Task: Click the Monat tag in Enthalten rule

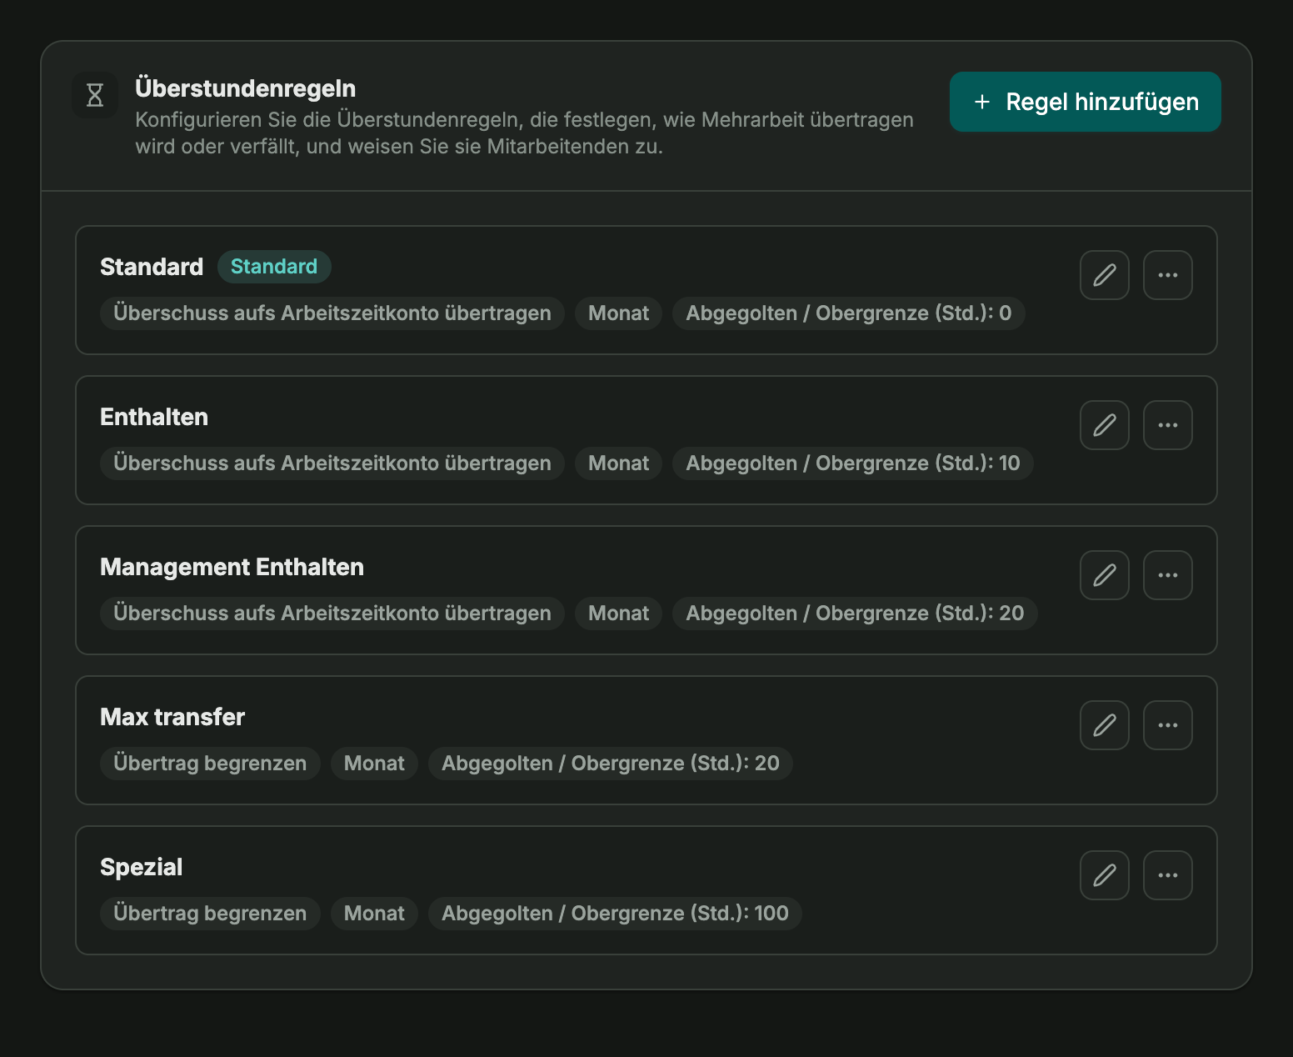Action: pos(618,463)
